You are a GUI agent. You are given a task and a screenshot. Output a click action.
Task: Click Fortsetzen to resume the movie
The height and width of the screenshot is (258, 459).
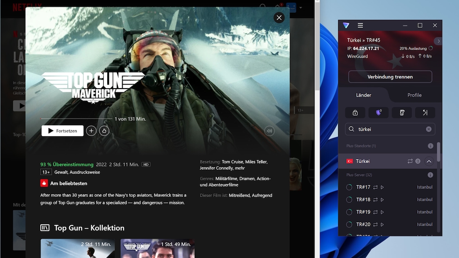[62, 131]
